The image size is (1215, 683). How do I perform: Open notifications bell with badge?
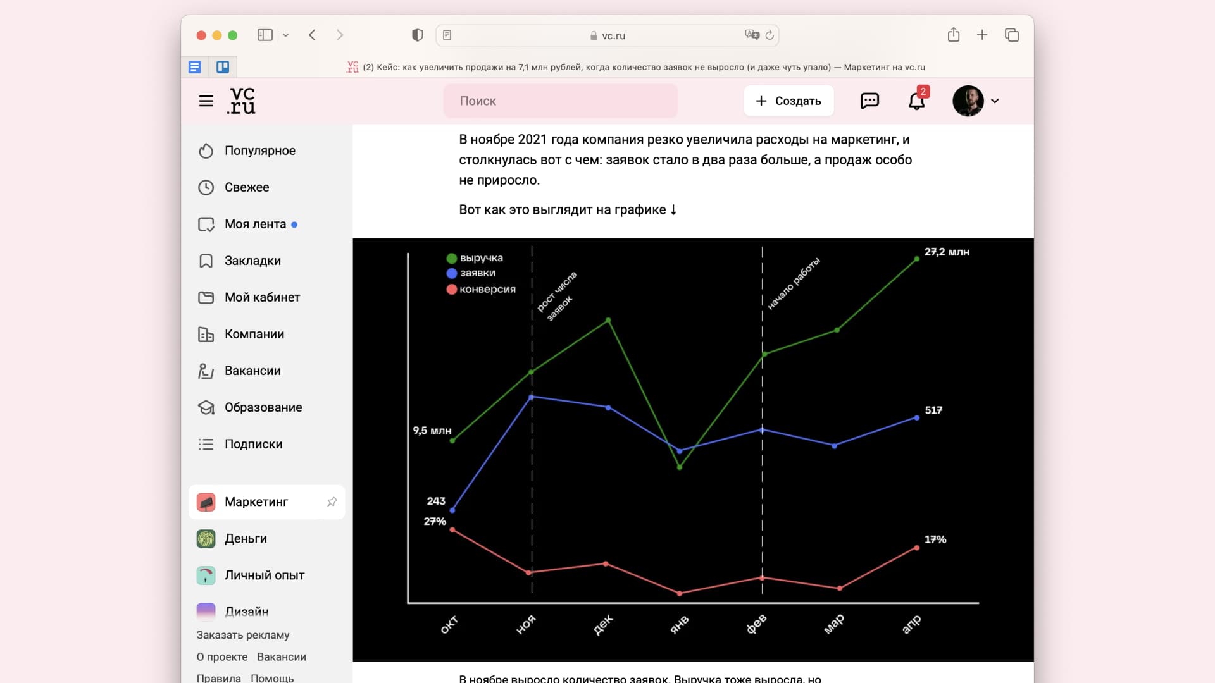(x=917, y=101)
